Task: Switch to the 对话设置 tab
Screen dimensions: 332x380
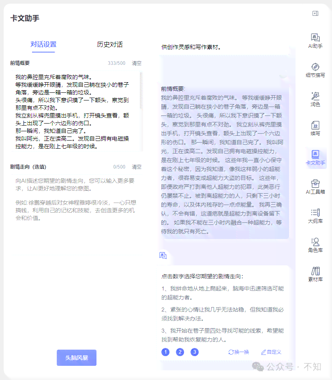Action: [x=43, y=45]
